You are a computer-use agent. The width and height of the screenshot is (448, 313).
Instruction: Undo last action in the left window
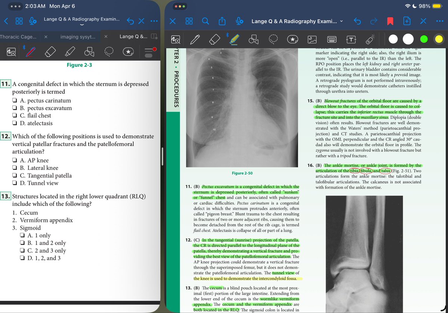(130, 21)
